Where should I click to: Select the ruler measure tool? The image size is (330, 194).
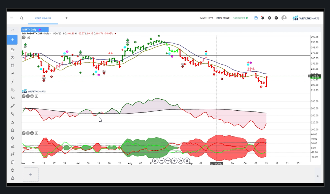point(13,114)
